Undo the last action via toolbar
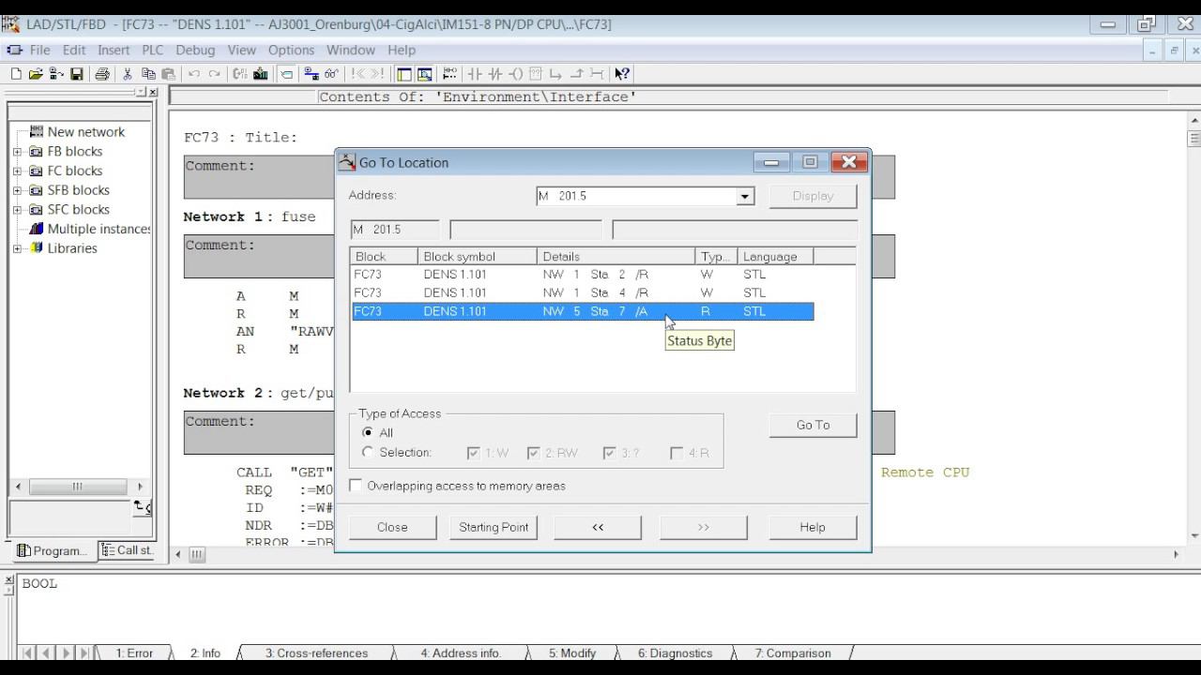Image resolution: width=1201 pixels, height=675 pixels. [x=194, y=74]
